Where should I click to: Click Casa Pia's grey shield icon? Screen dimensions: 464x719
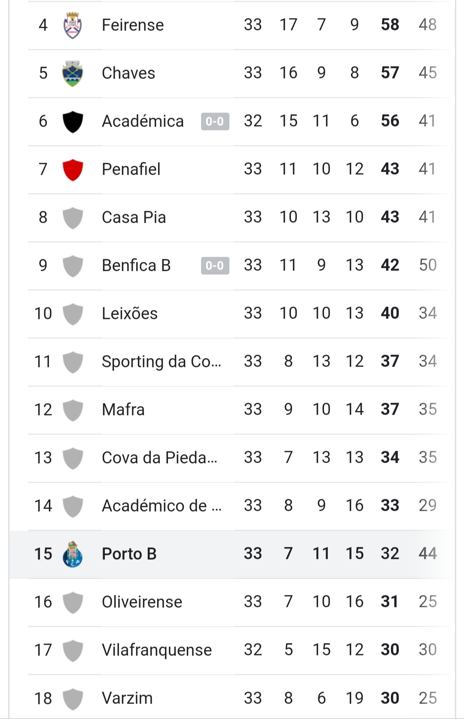(73, 218)
